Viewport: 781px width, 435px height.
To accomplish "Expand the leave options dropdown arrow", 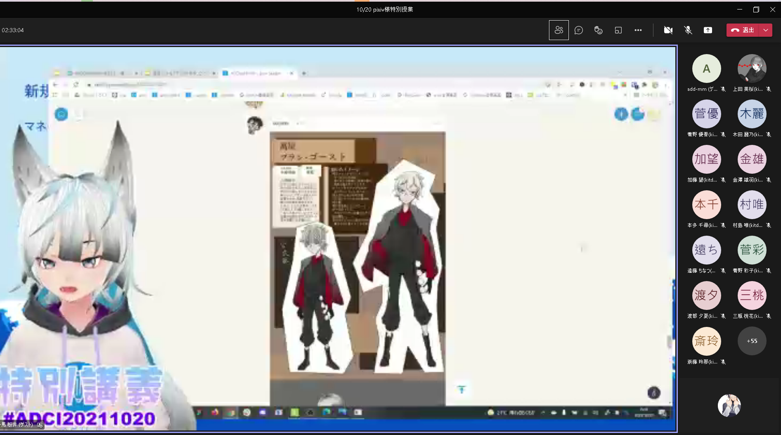I will click(x=766, y=30).
